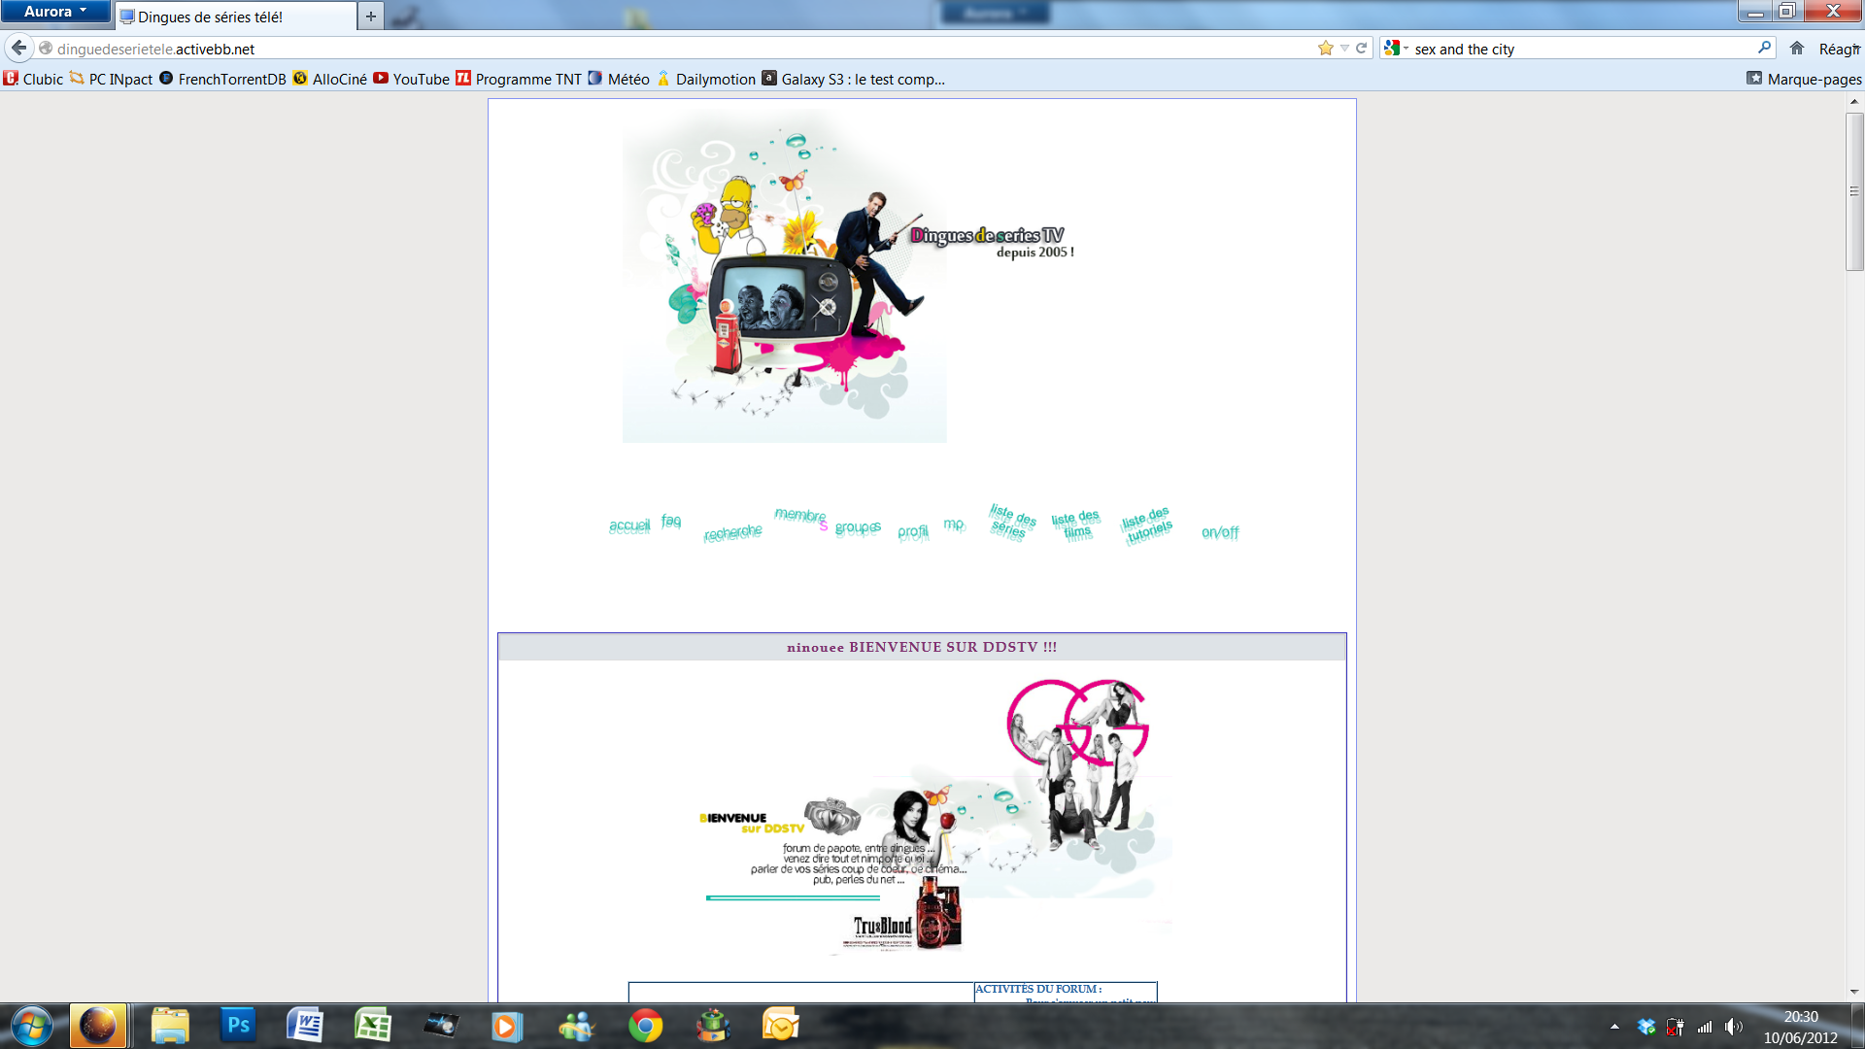Open Windows Live Messenger from taskbar

(576, 1026)
